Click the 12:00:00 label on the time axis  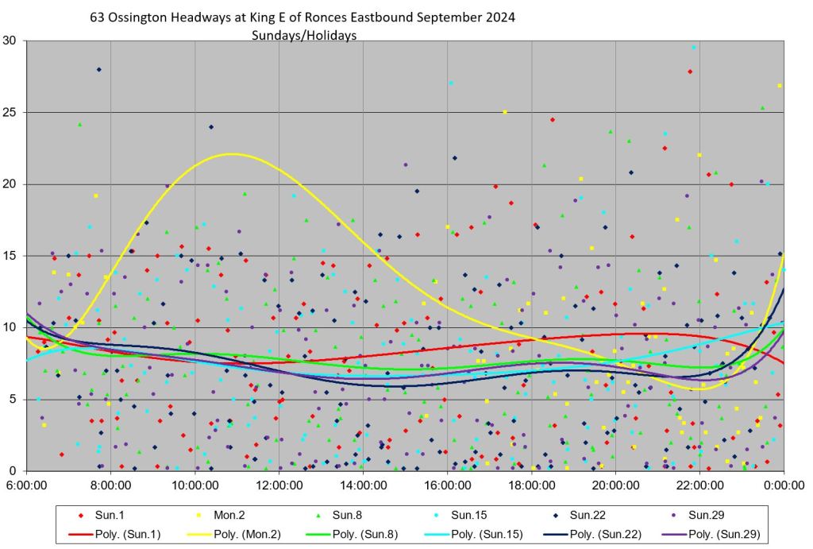coord(279,485)
